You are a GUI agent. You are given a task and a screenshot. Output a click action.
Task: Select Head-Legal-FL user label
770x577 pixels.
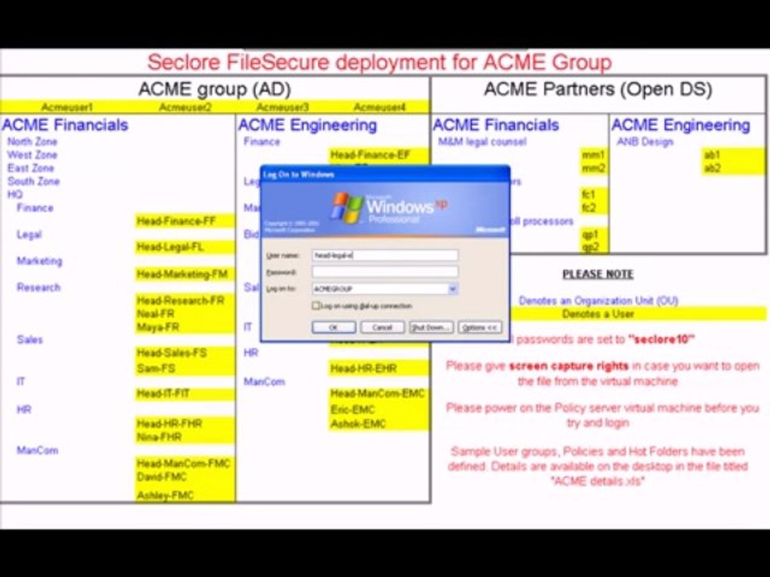pyautogui.click(x=170, y=247)
